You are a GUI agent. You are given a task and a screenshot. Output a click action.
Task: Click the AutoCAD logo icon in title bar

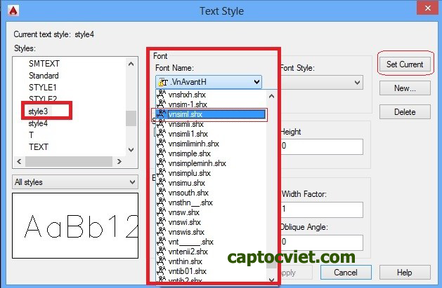pos(13,11)
